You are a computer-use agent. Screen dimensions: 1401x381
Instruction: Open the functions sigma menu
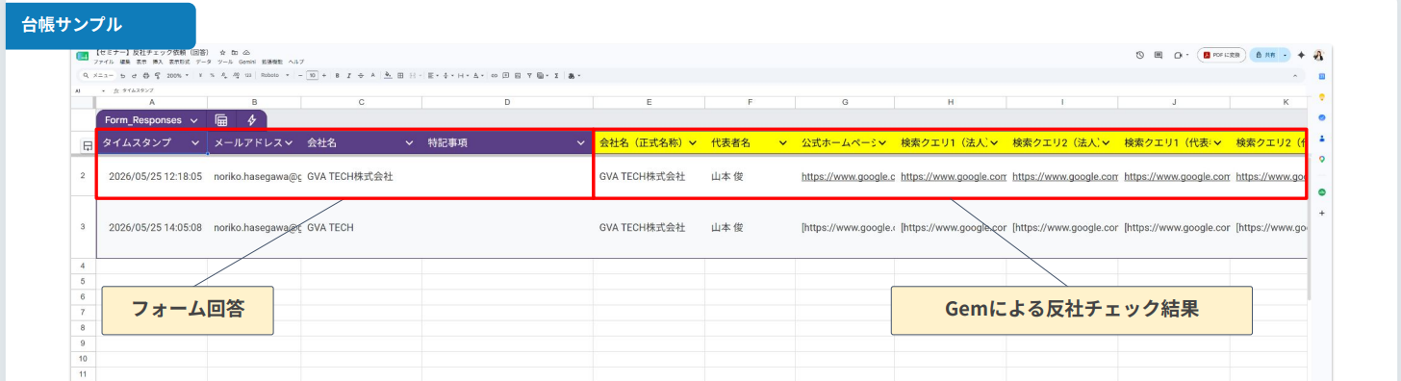point(556,75)
